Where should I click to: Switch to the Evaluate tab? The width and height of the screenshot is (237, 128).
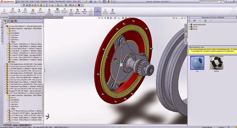click(x=26, y=18)
